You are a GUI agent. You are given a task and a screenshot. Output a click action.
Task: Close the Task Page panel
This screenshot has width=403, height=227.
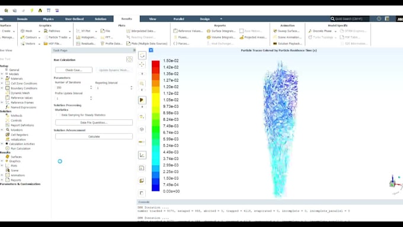pos(134,50)
